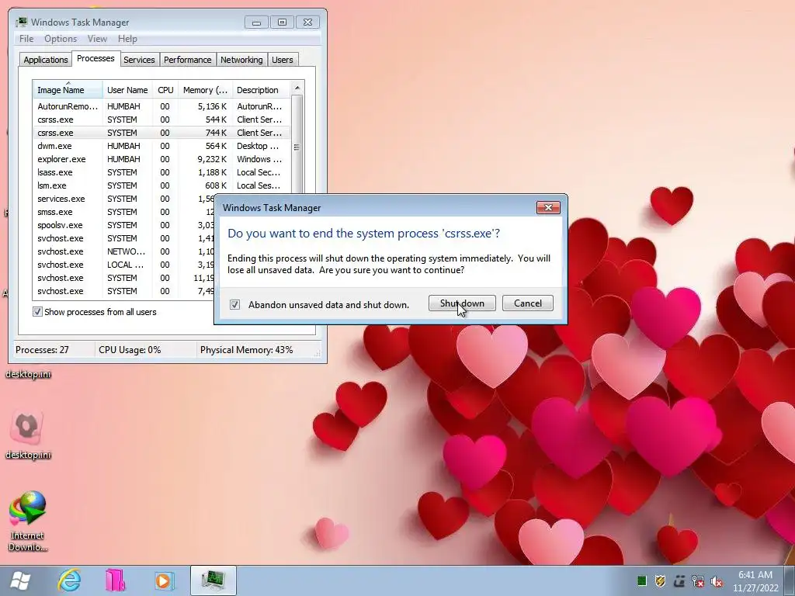Open the File menu in Task Manager
The width and height of the screenshot is (795, 596).
pyautogui.click(x=26, y=39)
